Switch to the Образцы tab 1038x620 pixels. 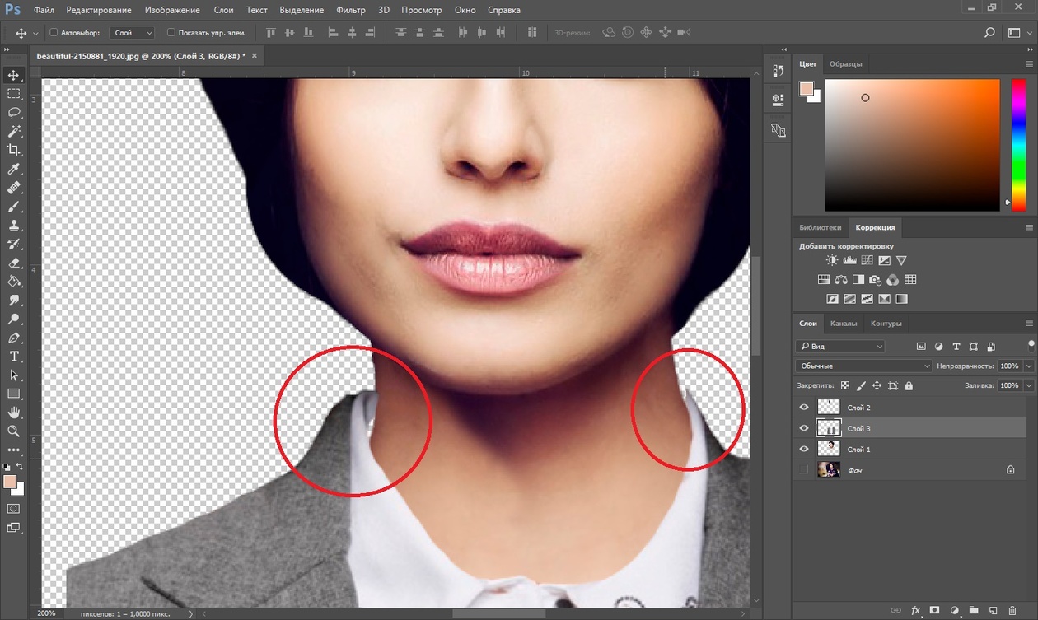coord(846,63)
